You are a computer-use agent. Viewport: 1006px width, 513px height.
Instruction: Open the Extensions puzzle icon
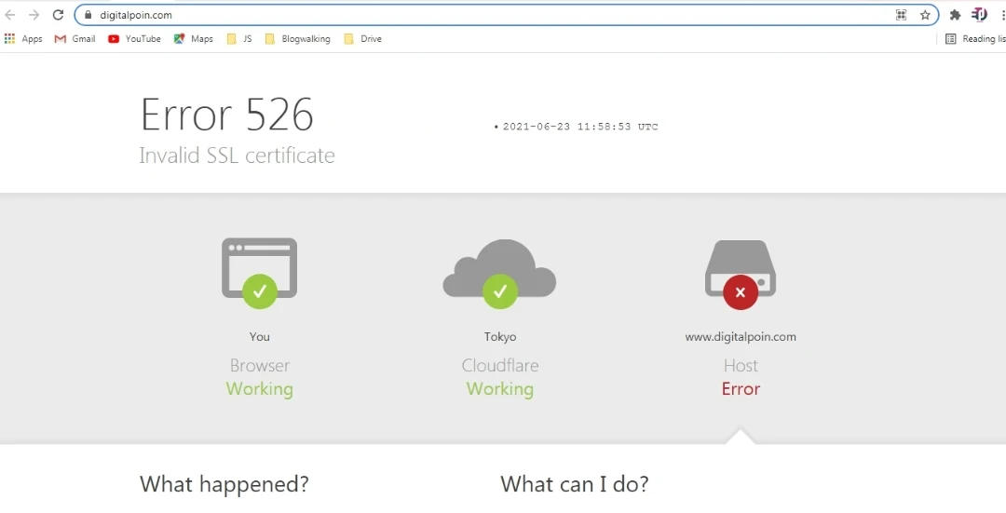956,15
